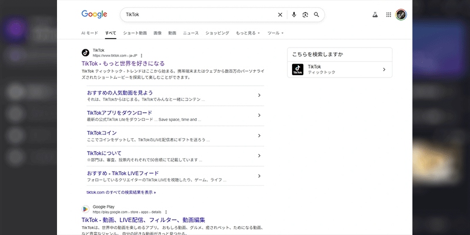Click the https://play.google.com › store URL text

[x=127, y=212]
